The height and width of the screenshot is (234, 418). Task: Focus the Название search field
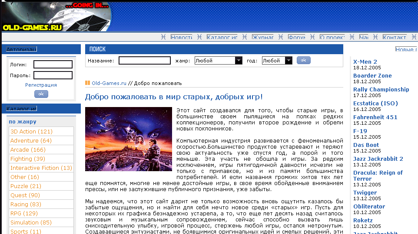click(x=145, y=61)
